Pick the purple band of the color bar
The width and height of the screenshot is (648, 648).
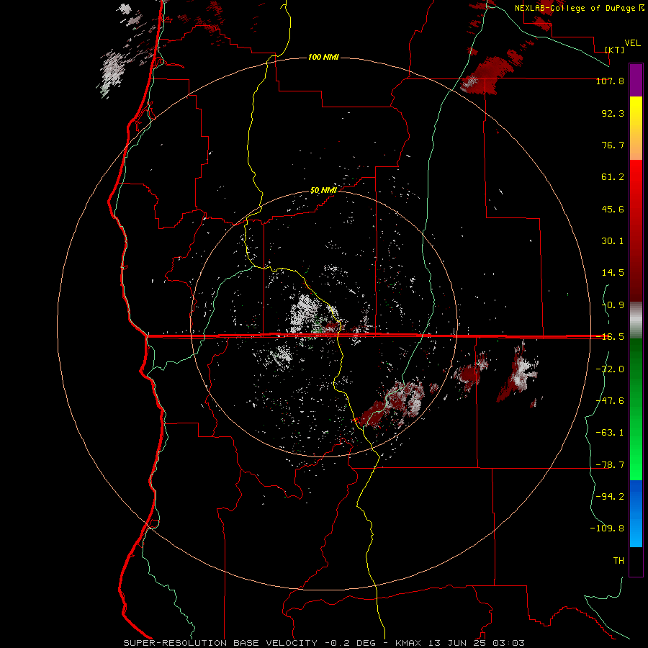tap(636, 80)
